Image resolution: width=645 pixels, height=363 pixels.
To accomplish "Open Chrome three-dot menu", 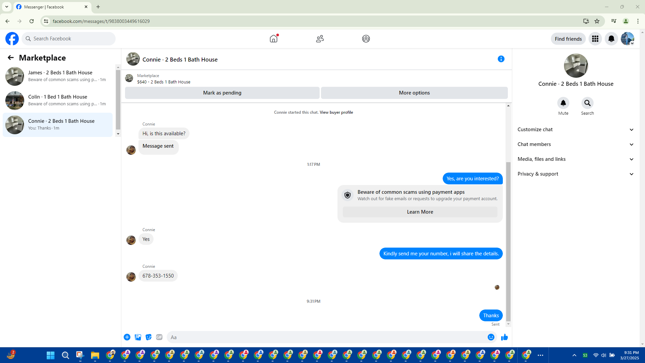I will [638, 21].
